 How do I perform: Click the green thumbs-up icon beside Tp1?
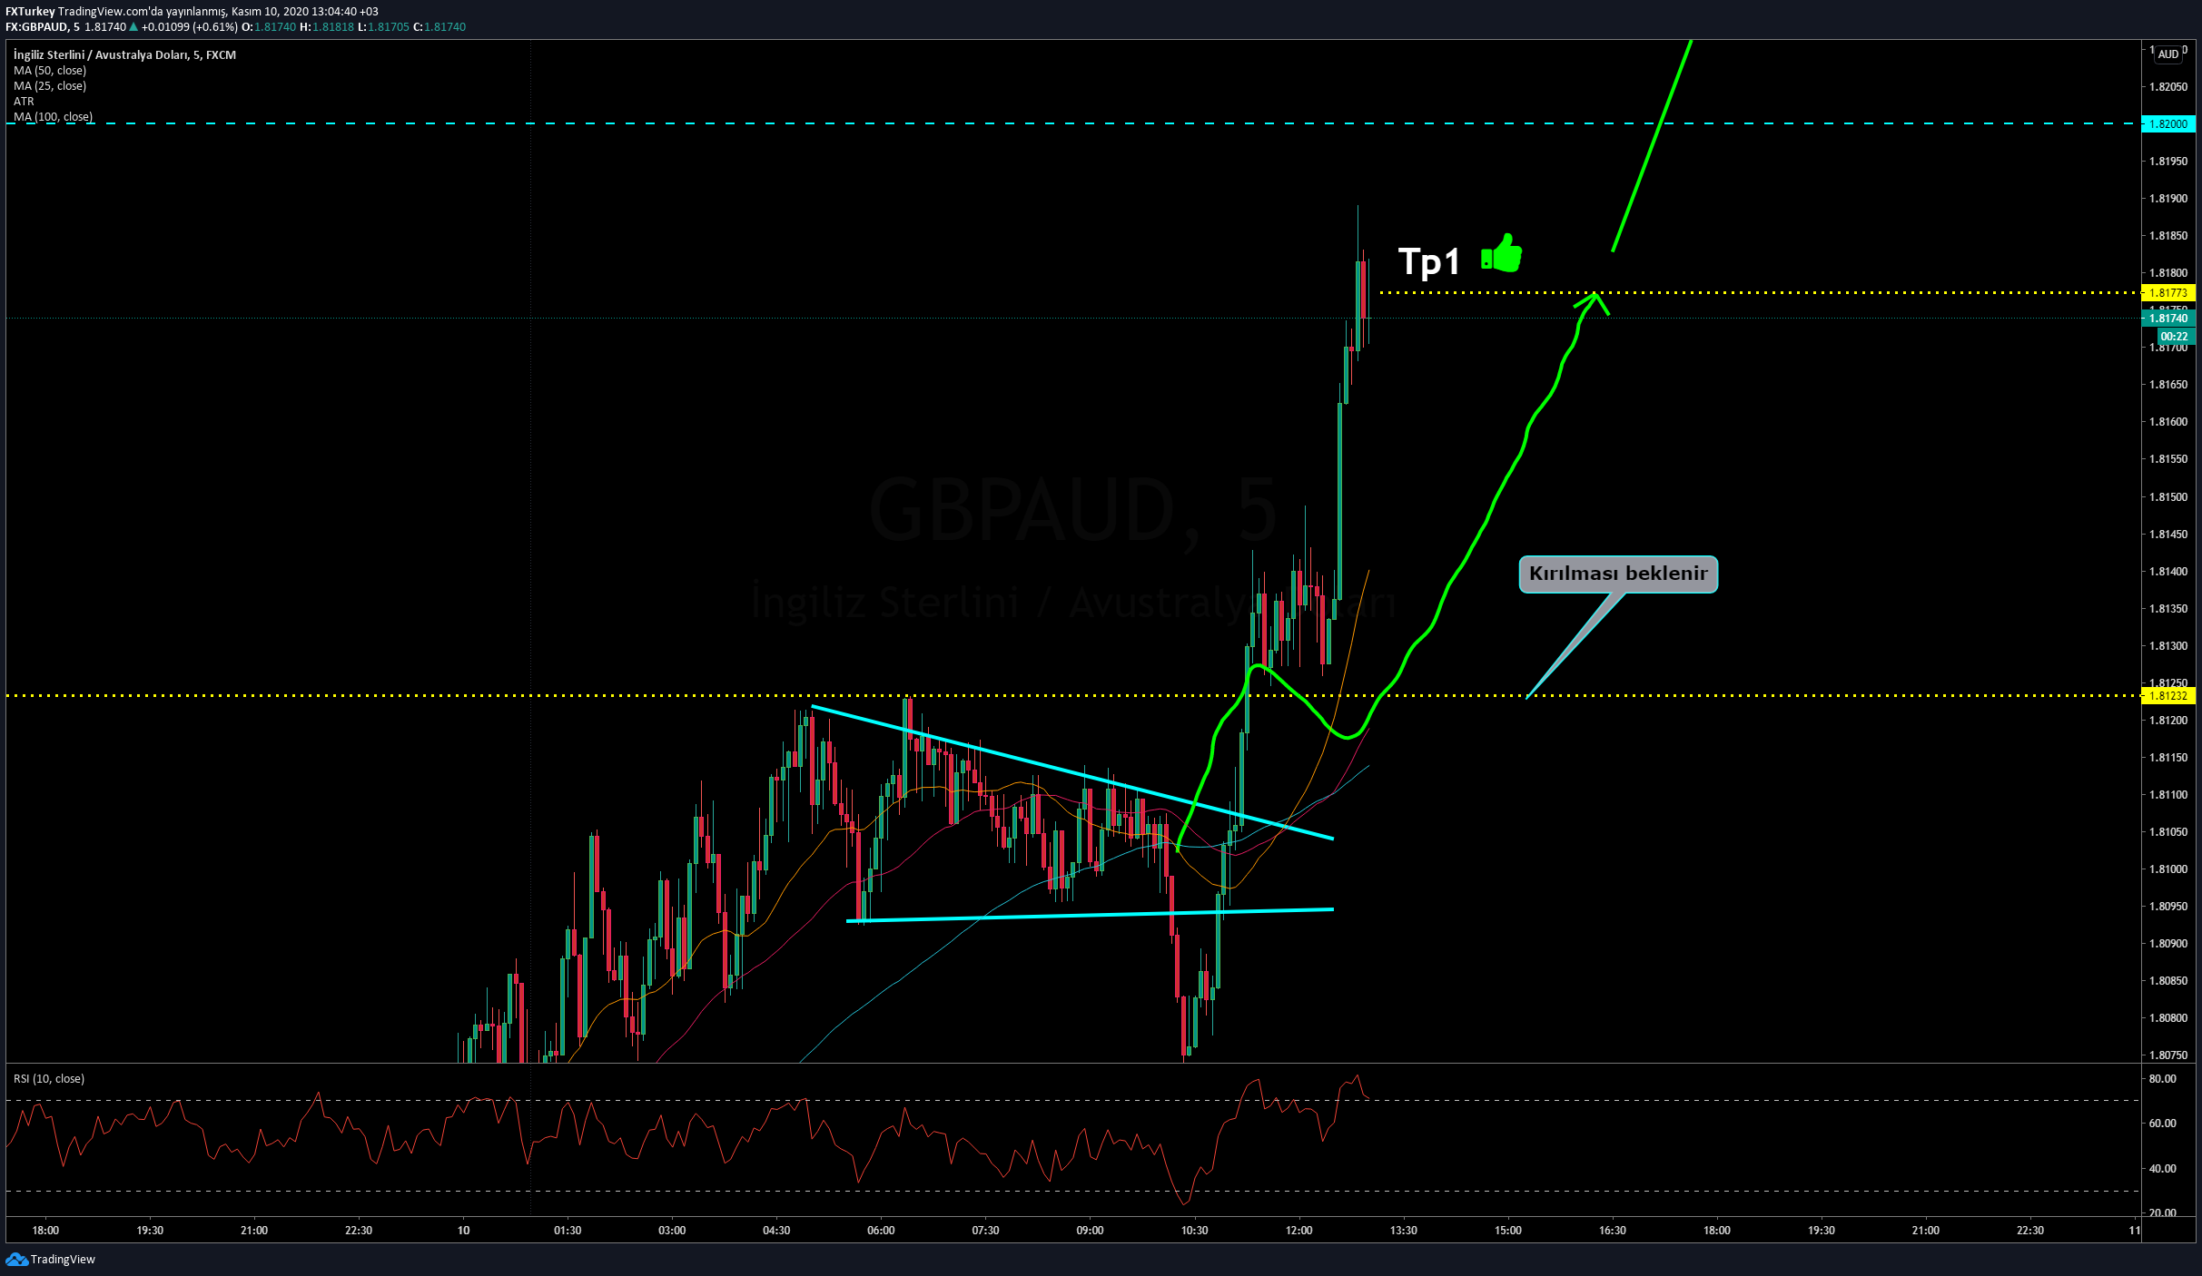[1502, 254]
